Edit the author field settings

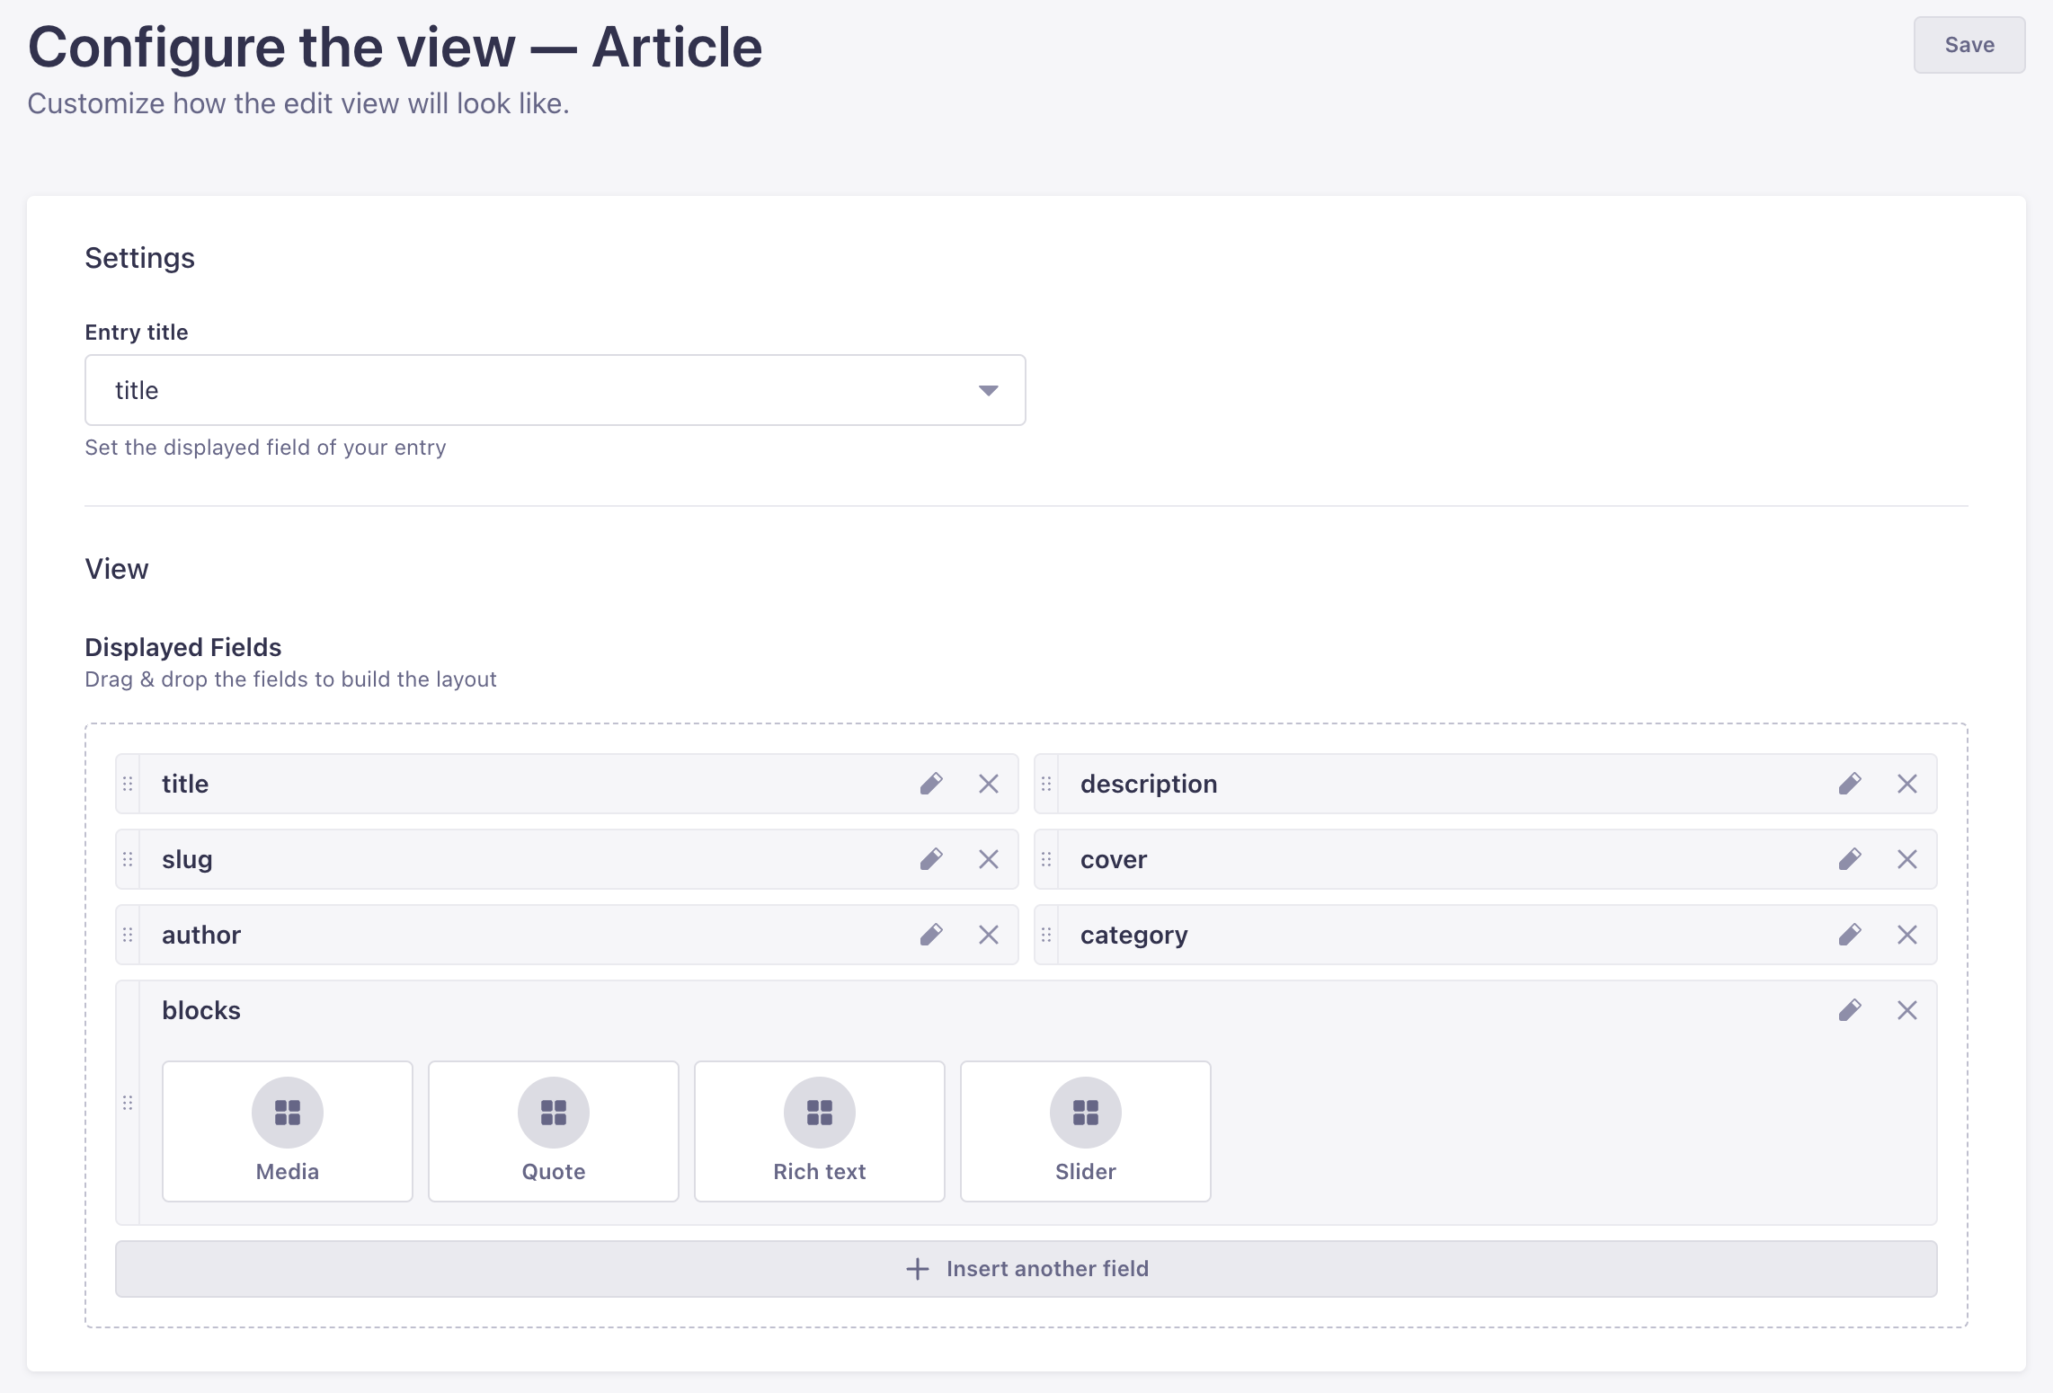931,934
